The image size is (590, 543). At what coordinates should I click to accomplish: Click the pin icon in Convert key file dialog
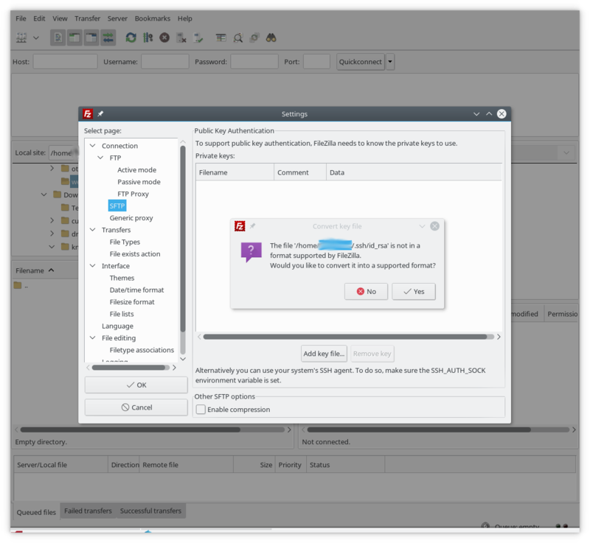click(252, 226)
